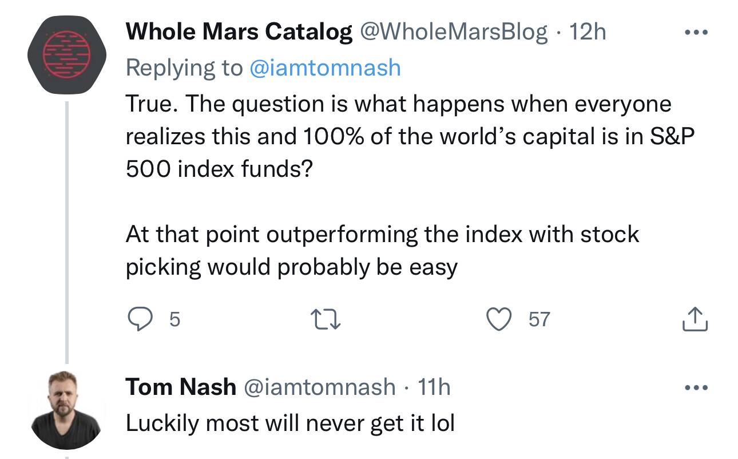Viewport: 738px width, 459px height.
Task: Open more options on Whole Mars Catalog tweet
Action: pos(696,33)
